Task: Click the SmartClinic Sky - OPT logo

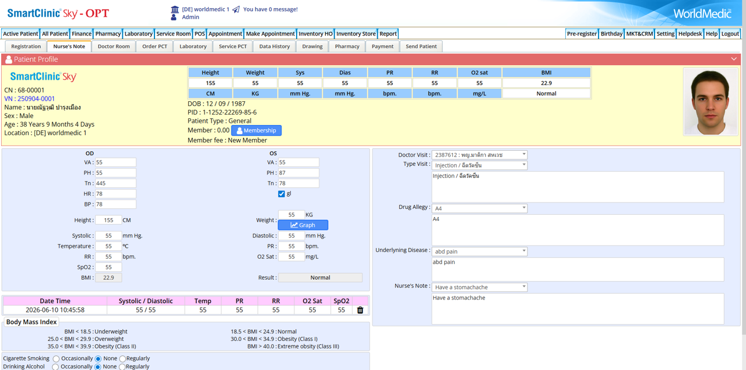Action: pyautogui.click(x=58, y=13)
